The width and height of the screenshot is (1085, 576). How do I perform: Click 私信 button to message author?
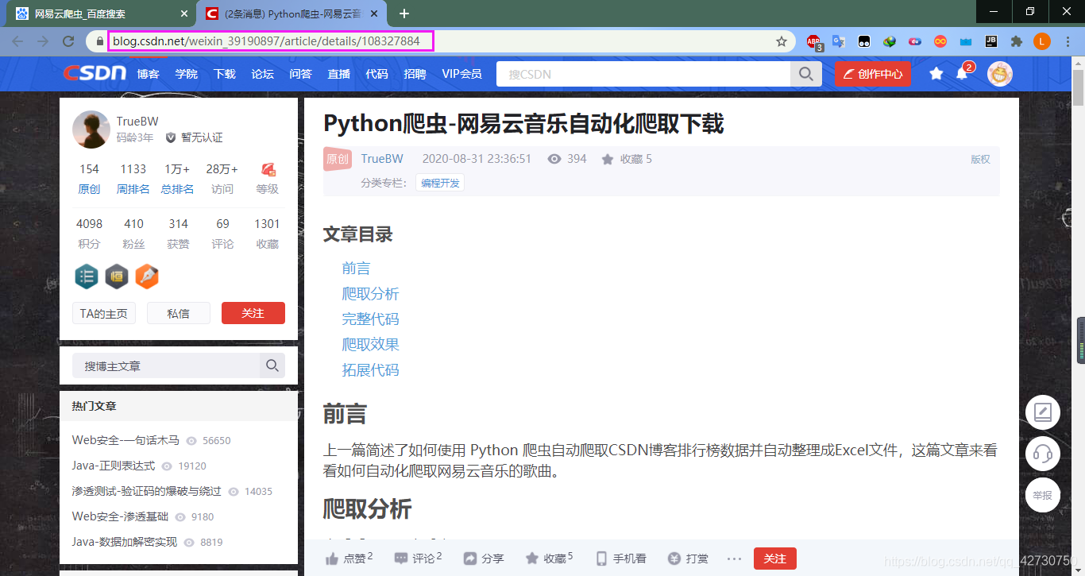point(179,313)
